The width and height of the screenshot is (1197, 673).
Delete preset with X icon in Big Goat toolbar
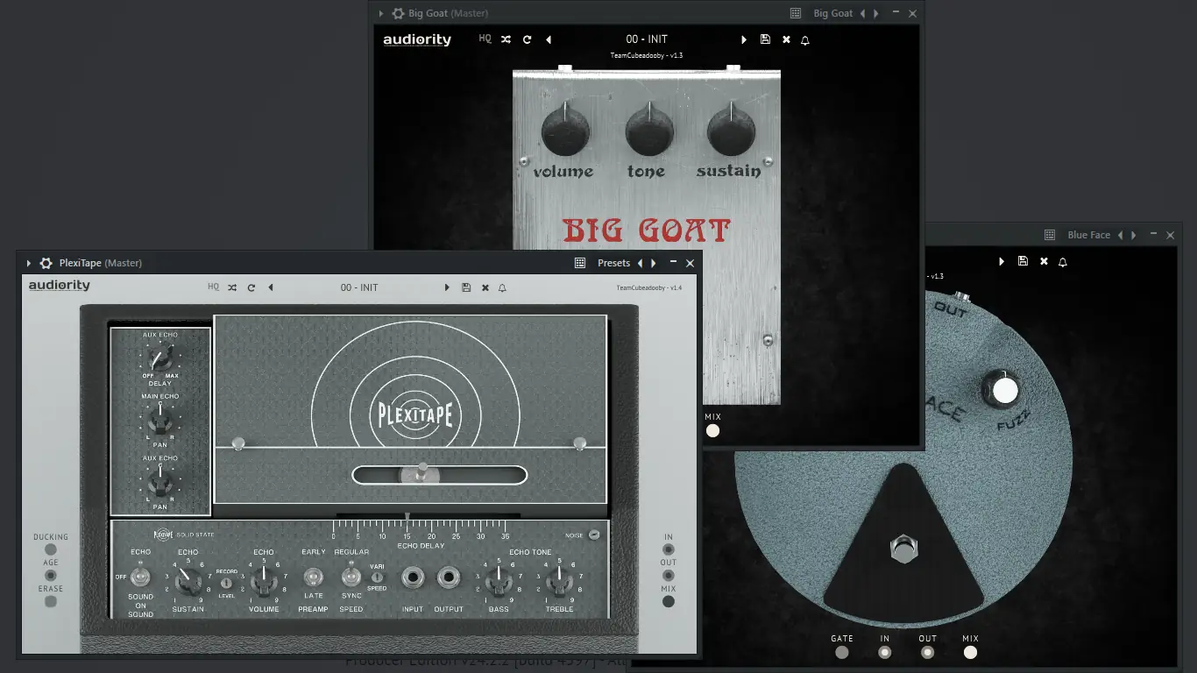coord(786,39)
